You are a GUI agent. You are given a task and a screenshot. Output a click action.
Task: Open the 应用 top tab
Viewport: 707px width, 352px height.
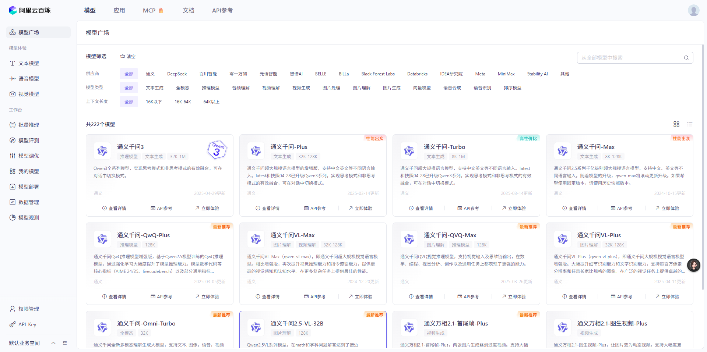click(119, 10)
